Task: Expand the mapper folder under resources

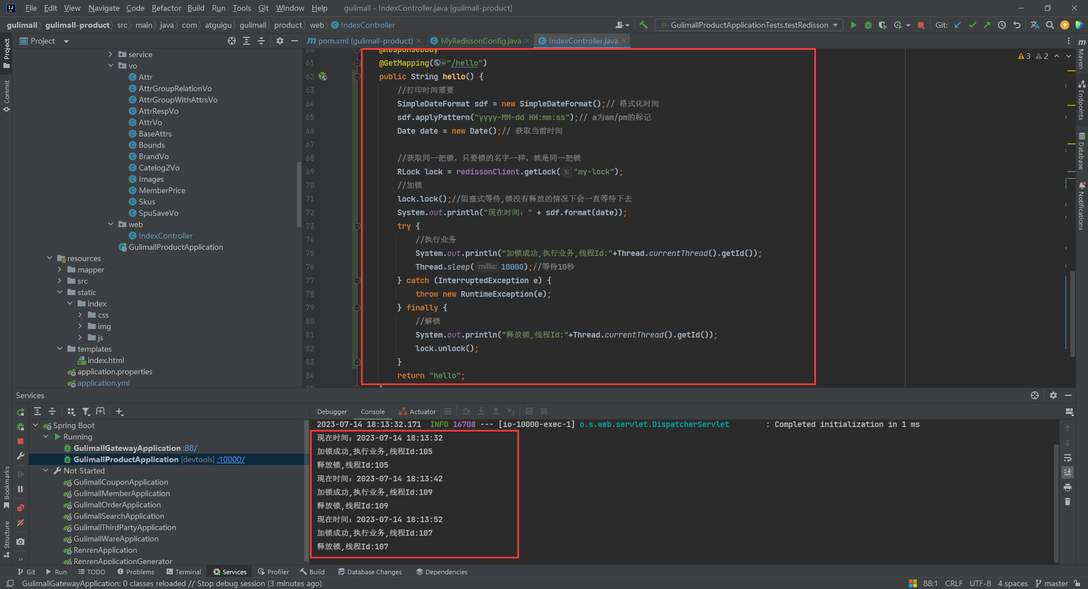Action: (x=60, y=270)
